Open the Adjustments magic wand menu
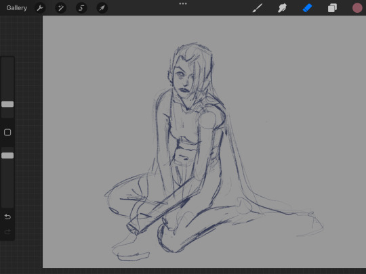Image resolution: width=366 pixels, height=274 pixels. click(x=61, y=8)
